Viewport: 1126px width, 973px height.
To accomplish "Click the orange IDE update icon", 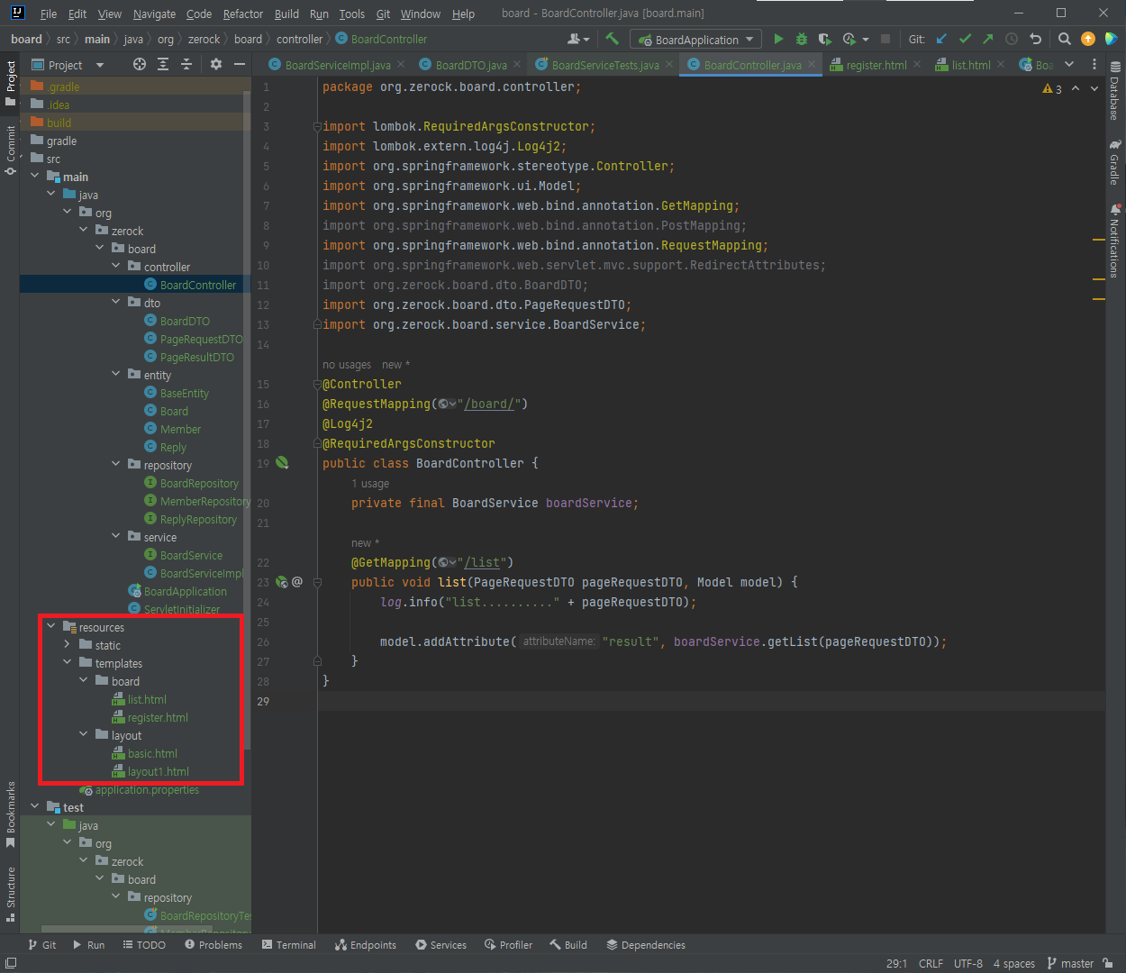I will [x=1088, y=39].
